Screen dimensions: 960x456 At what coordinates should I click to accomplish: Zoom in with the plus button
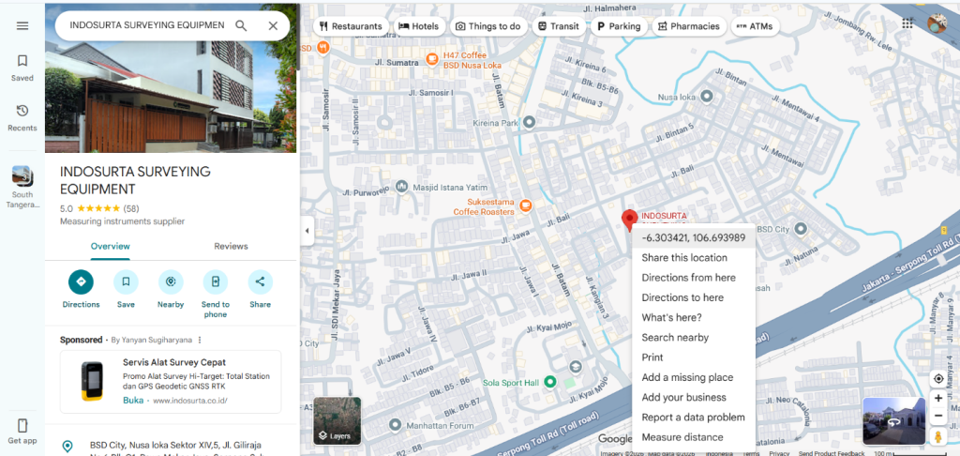[937, 399]
